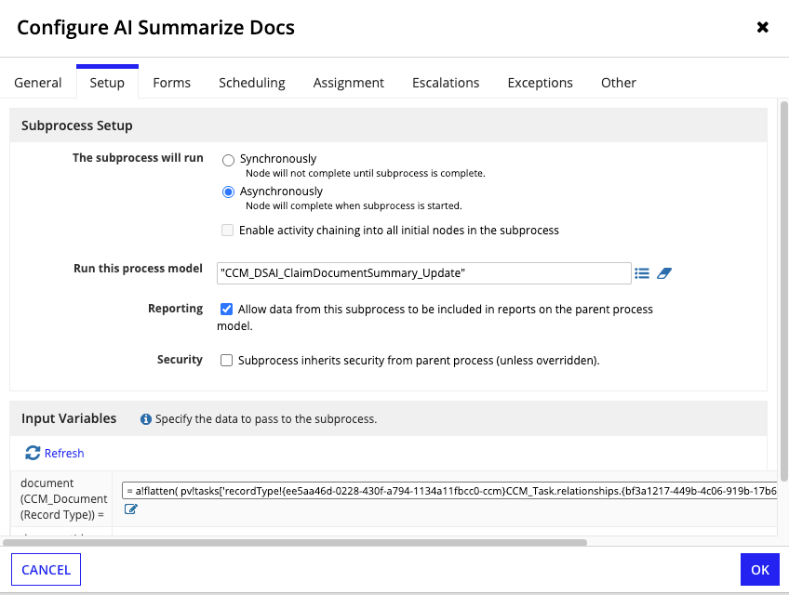Viewport: 789px width, 595px height.
Task: Focus Run this process model field
Action: (423, 273)
